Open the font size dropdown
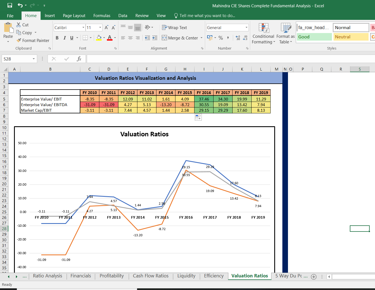 pyautogui.click(x=100, y=27)
